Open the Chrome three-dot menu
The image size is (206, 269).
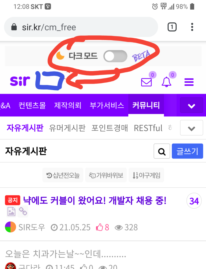point(192,27)
